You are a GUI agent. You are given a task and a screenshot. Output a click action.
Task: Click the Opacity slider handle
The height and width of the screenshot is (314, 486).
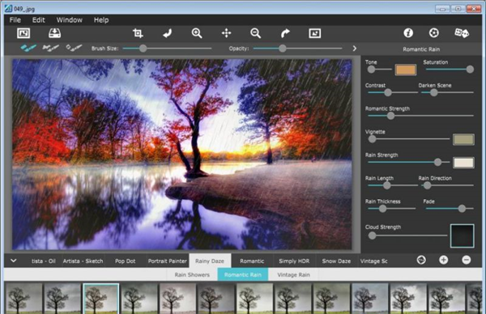tap(283, 49)
